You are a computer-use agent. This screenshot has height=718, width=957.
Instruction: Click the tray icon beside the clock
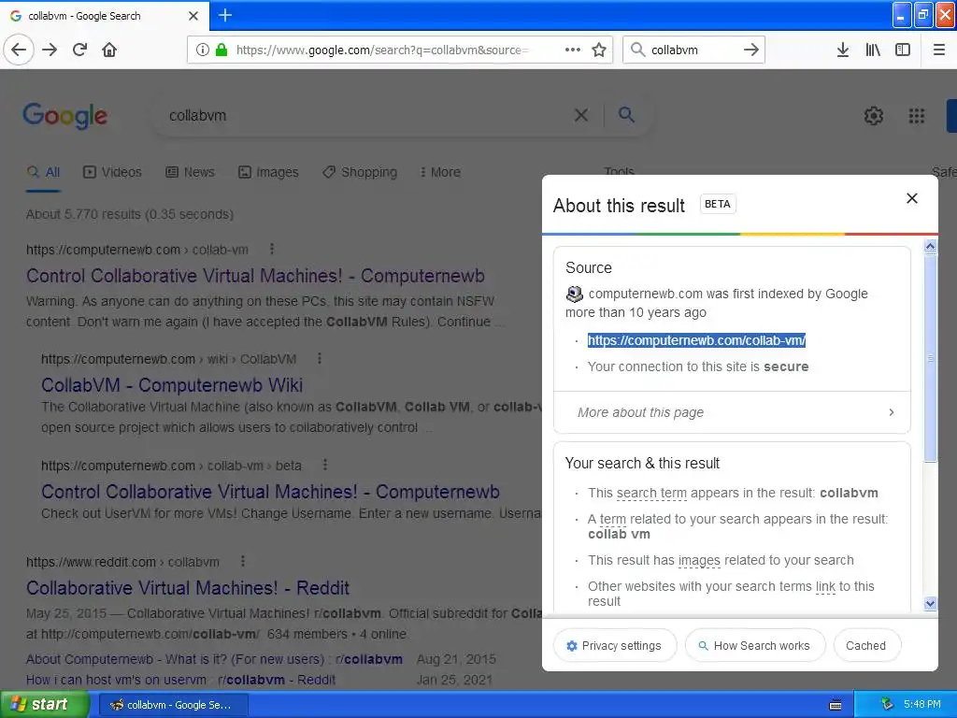887,704
